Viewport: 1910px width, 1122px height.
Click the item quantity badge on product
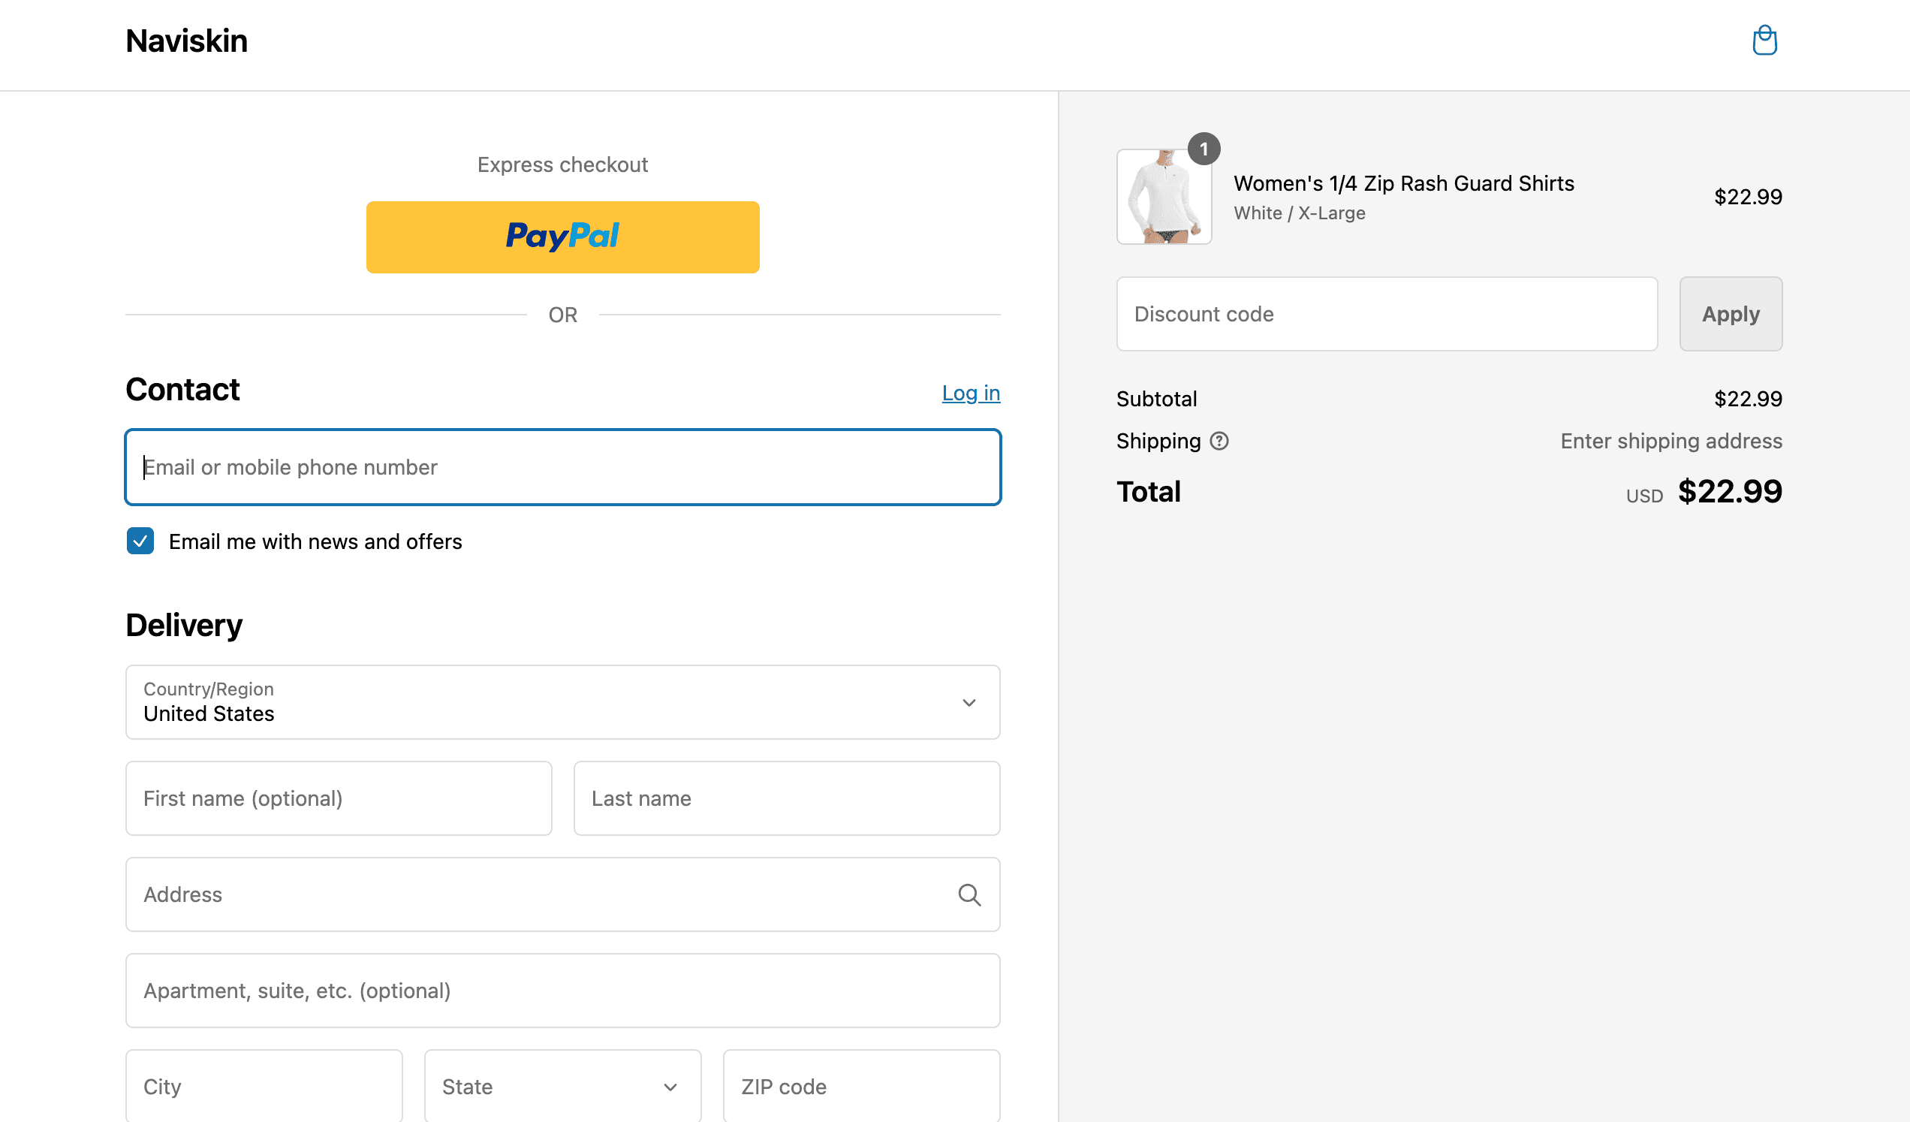(1204, 149)
